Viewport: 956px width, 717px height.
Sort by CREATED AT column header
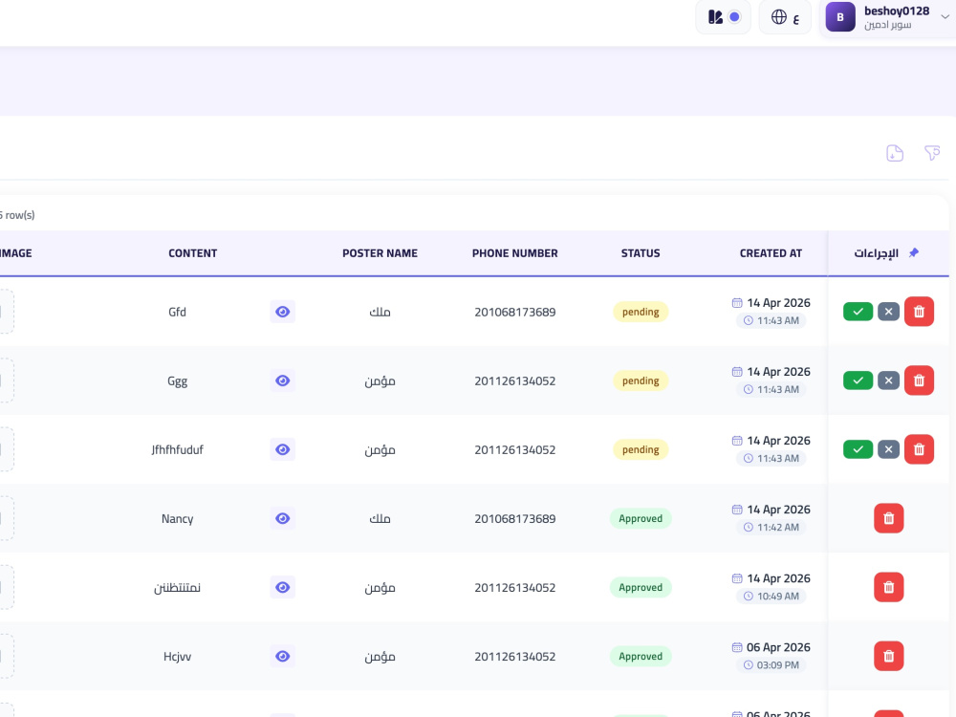pyautogui.click(x=771, y=253)
